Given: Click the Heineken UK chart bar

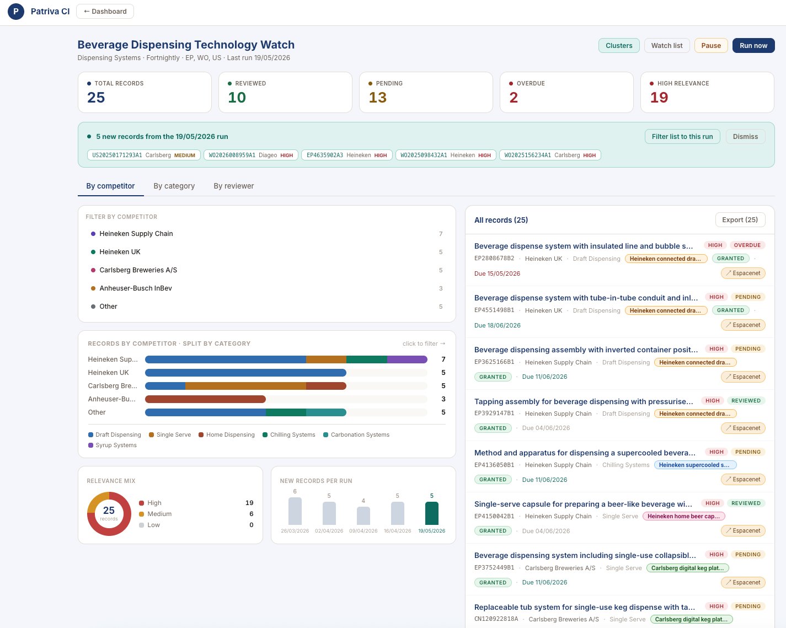Looking at the screenshot, I should pyautogui.click(x=245, y=373).
